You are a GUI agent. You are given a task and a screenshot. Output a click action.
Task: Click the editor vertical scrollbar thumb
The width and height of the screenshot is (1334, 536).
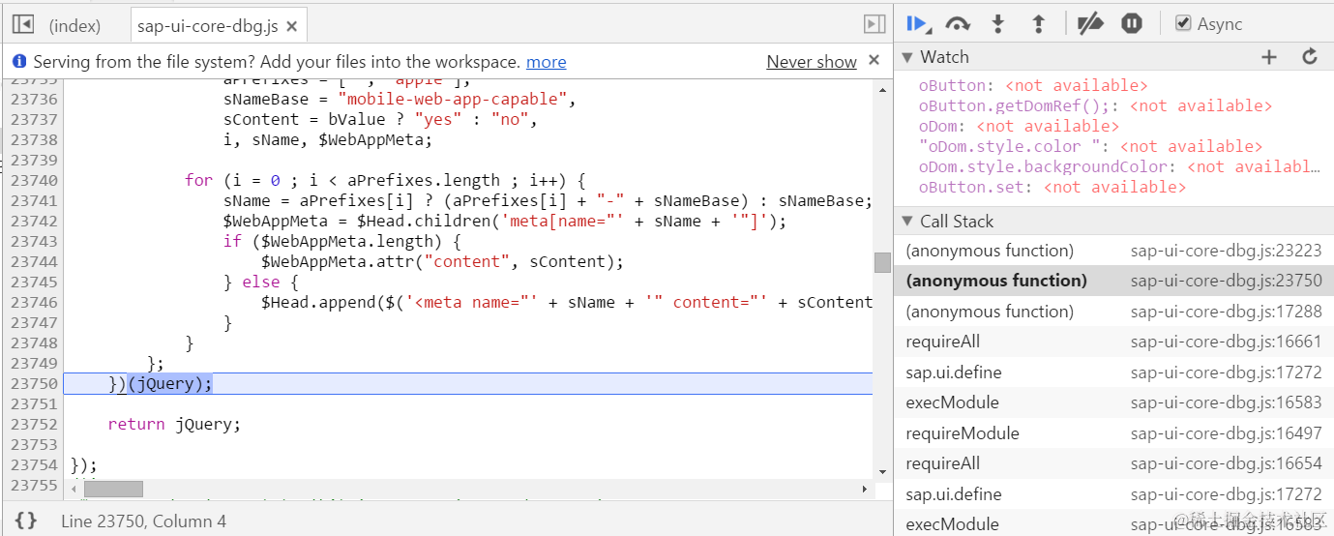[882, 262]
